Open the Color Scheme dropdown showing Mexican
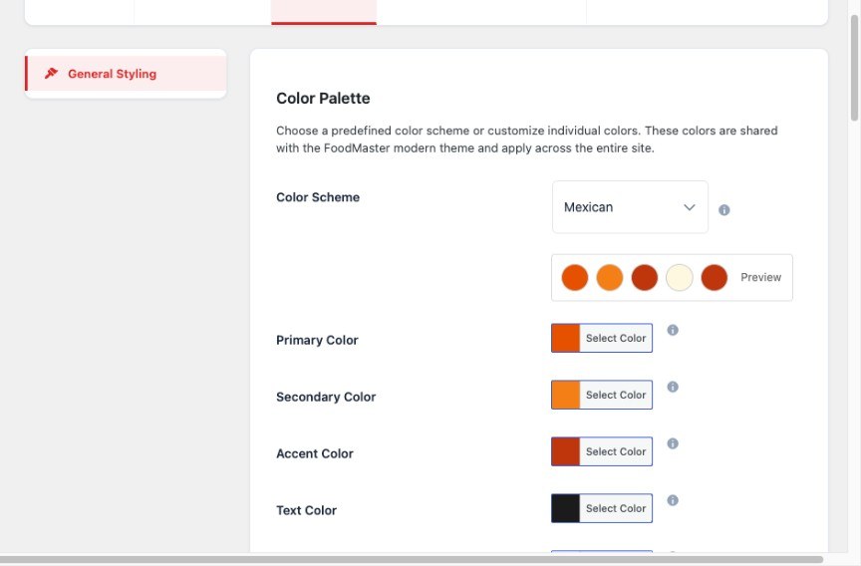Image resolution: width=861 pixels, height=566 pixels. pos(630,207)
